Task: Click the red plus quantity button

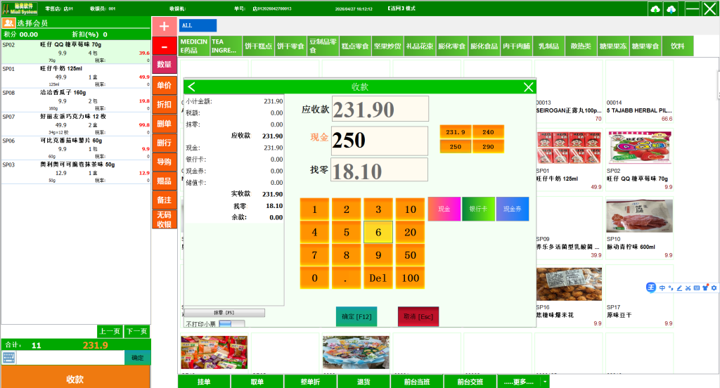Action: [164, 27]
